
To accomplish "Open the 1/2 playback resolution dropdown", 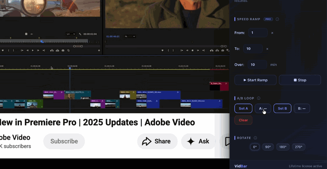I will coord(71,34).
